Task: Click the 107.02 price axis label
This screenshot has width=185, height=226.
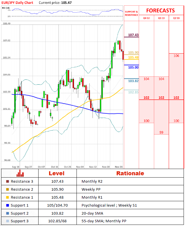Action: point(7,40)
